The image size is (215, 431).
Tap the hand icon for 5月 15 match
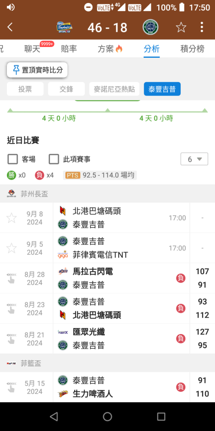click(x=12, y=387)
